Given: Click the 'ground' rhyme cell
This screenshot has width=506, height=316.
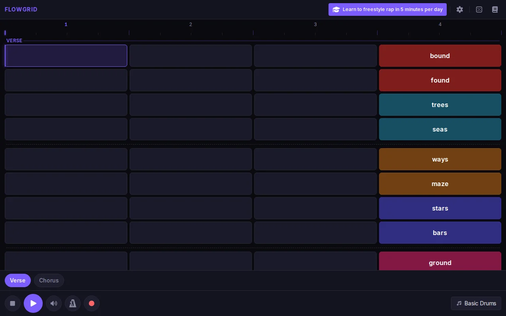Looking at the screenshot, I should 440,261.
